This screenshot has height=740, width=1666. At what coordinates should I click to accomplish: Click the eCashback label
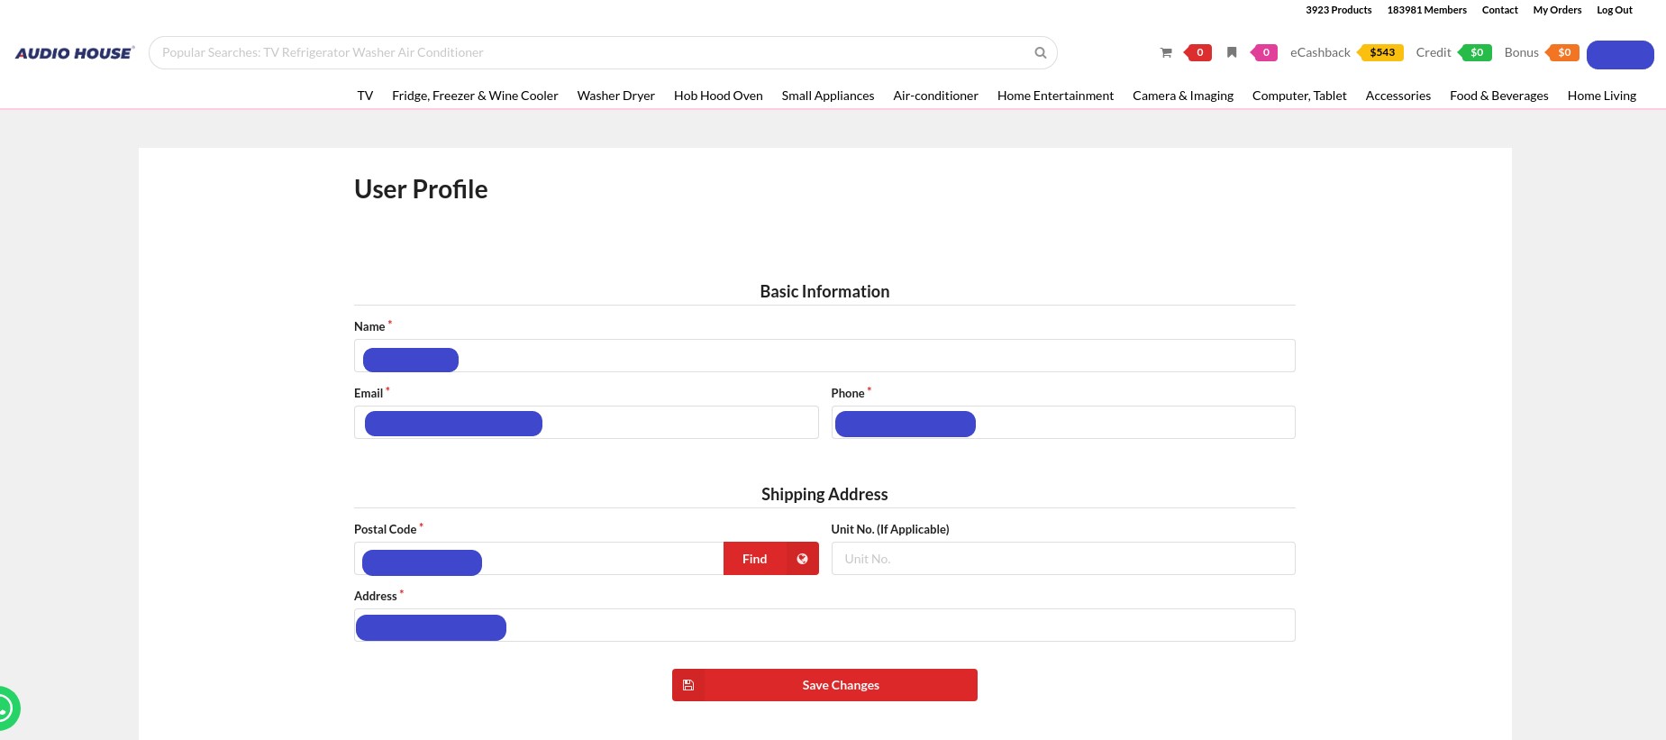[1320, 52]
